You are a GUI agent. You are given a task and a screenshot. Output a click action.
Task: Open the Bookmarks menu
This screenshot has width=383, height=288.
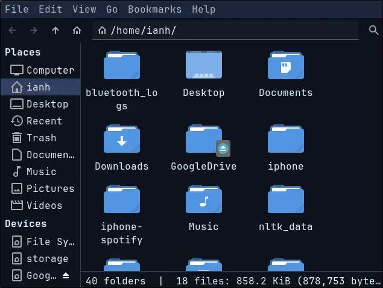[154, 9]
